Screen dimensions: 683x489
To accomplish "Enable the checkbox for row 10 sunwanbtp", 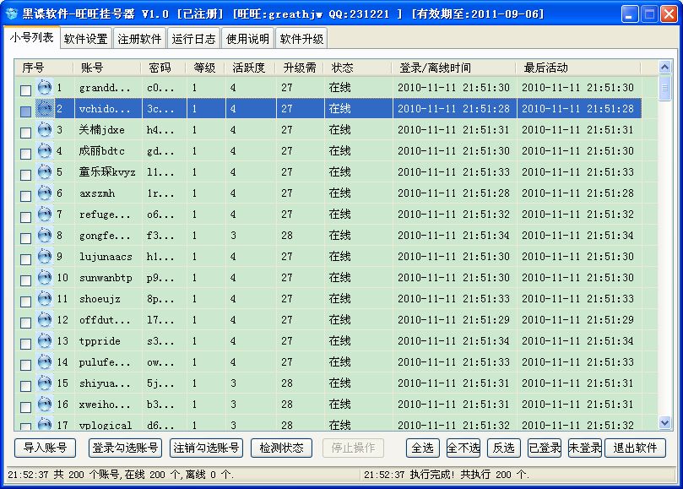I will pos(25,280).
